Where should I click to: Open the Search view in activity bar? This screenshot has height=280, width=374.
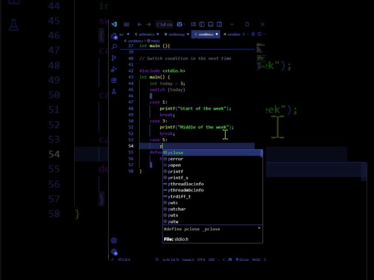point(114,47)
